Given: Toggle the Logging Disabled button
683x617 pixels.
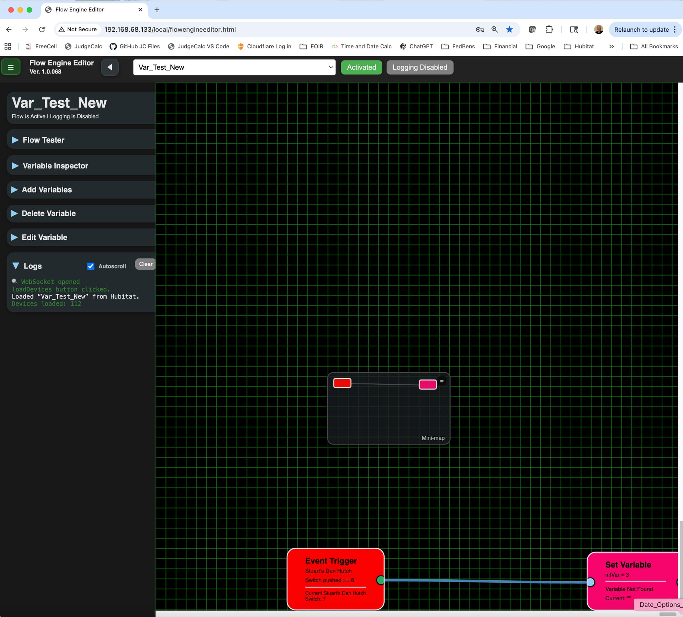Looking at the screenshot, I should click(x=419, y=67).
